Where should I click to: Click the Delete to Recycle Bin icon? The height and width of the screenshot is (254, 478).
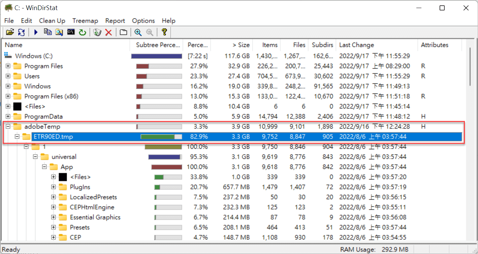(97, 32)
